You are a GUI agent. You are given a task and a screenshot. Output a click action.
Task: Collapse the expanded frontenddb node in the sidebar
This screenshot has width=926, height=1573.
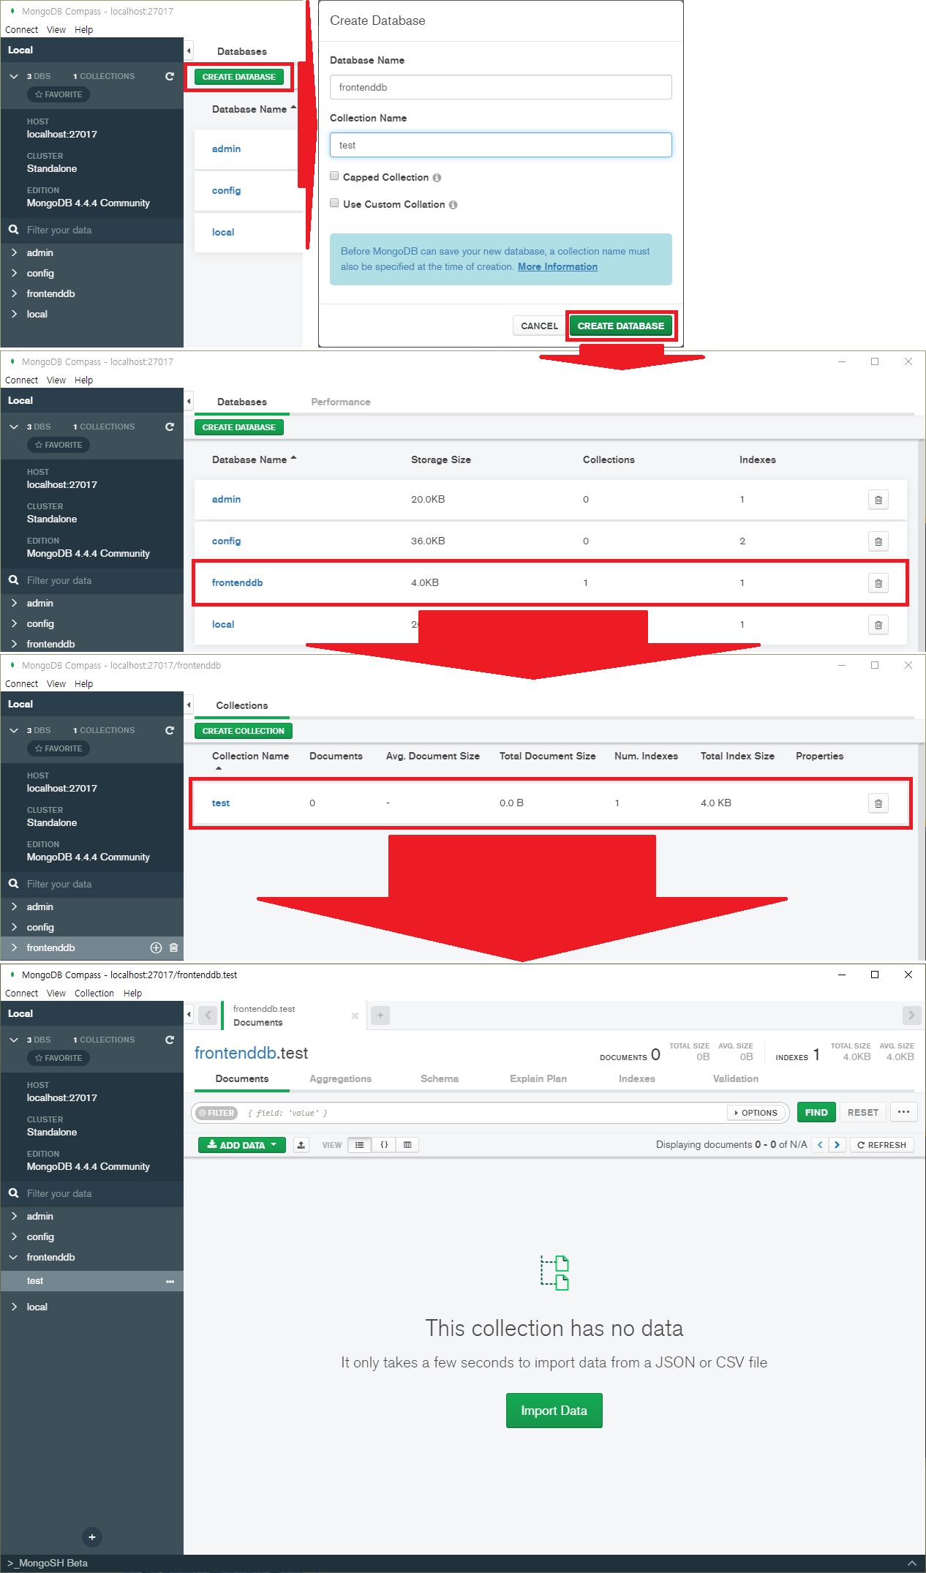point(13,1257)
